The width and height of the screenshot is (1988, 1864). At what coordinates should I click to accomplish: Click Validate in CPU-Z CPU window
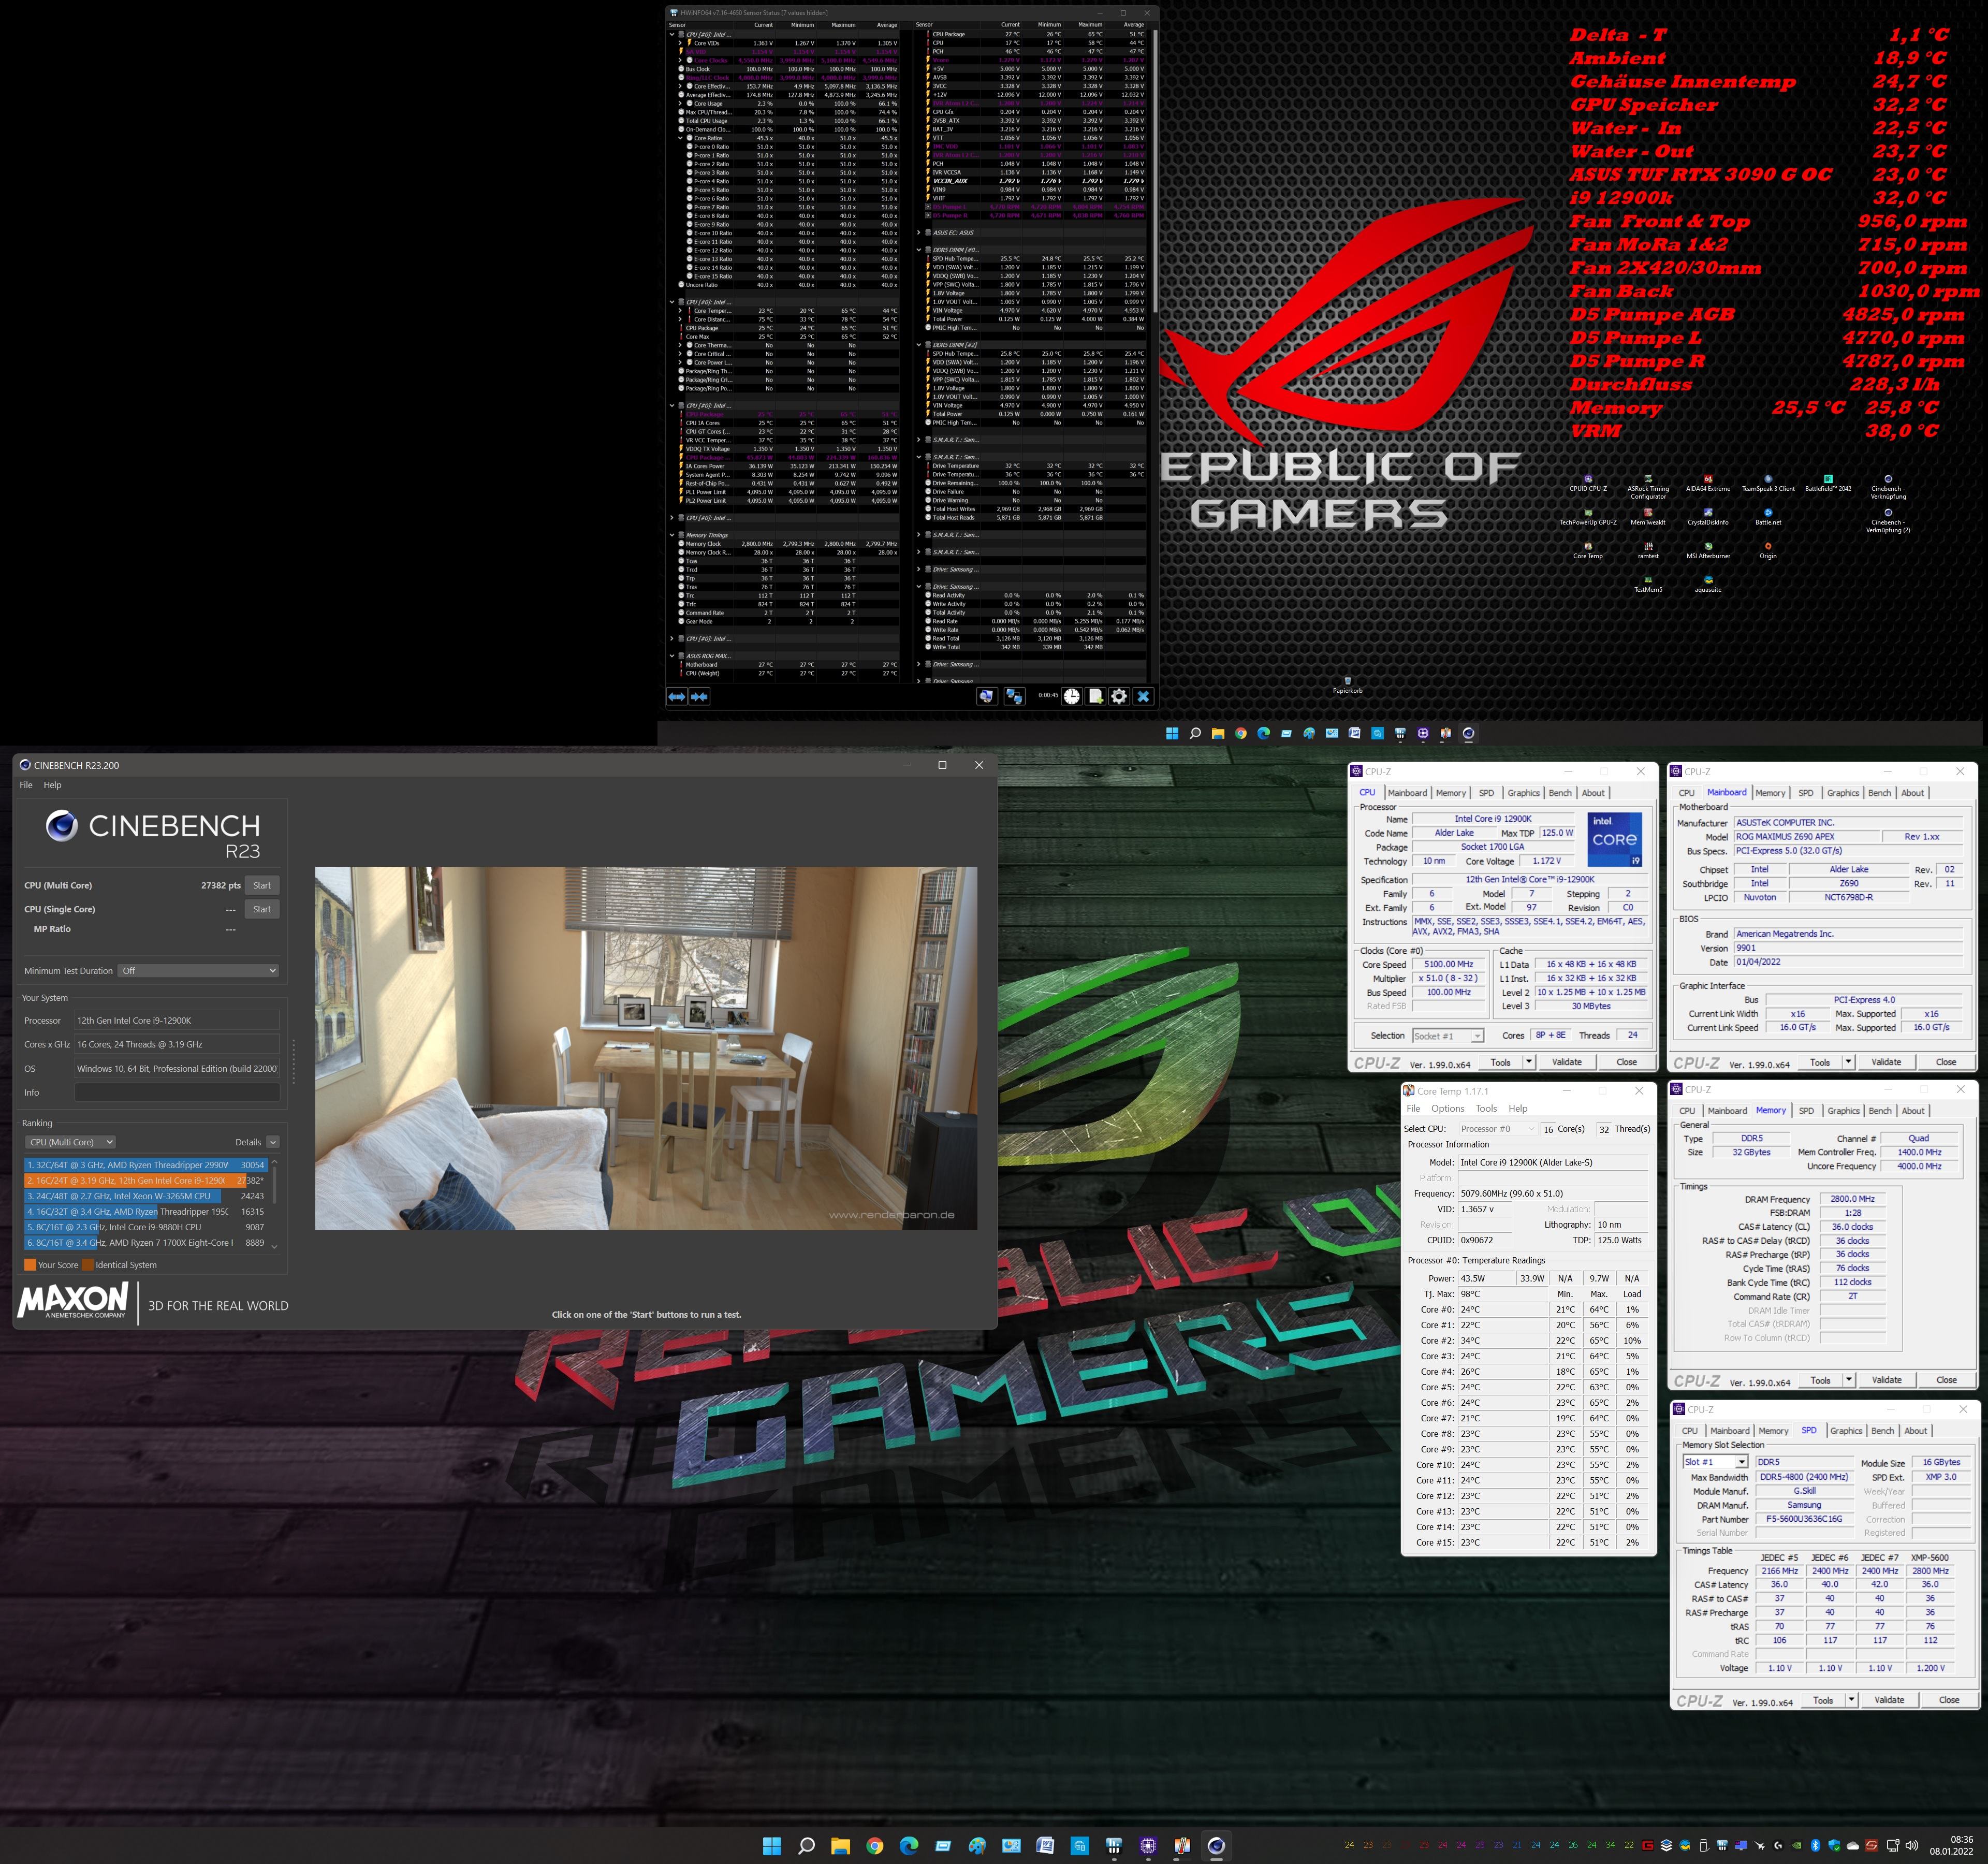(1566, 1062)
